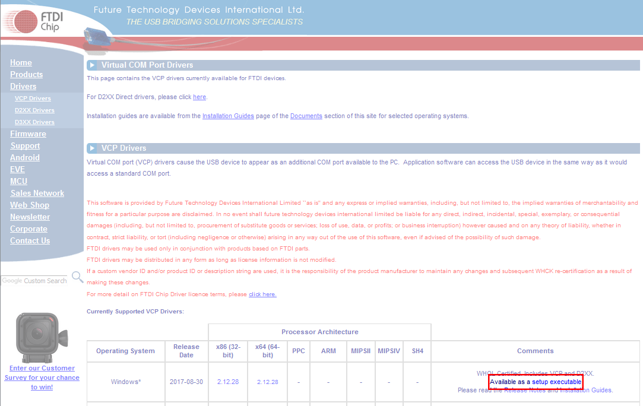Click the Comments column header
The image size is (643, 406).
(x=535, y=351)
